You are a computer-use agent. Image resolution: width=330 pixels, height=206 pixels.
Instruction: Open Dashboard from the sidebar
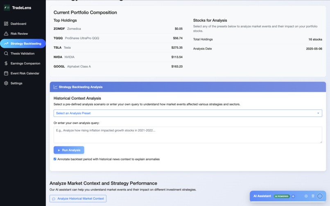(x=23, y=24)
